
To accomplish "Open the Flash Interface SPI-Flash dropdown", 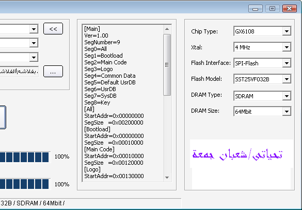I will [262, 63].
